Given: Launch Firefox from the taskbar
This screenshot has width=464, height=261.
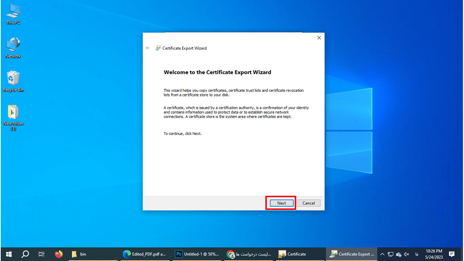Looking at the screenshot, I should (x=58, y=254).
